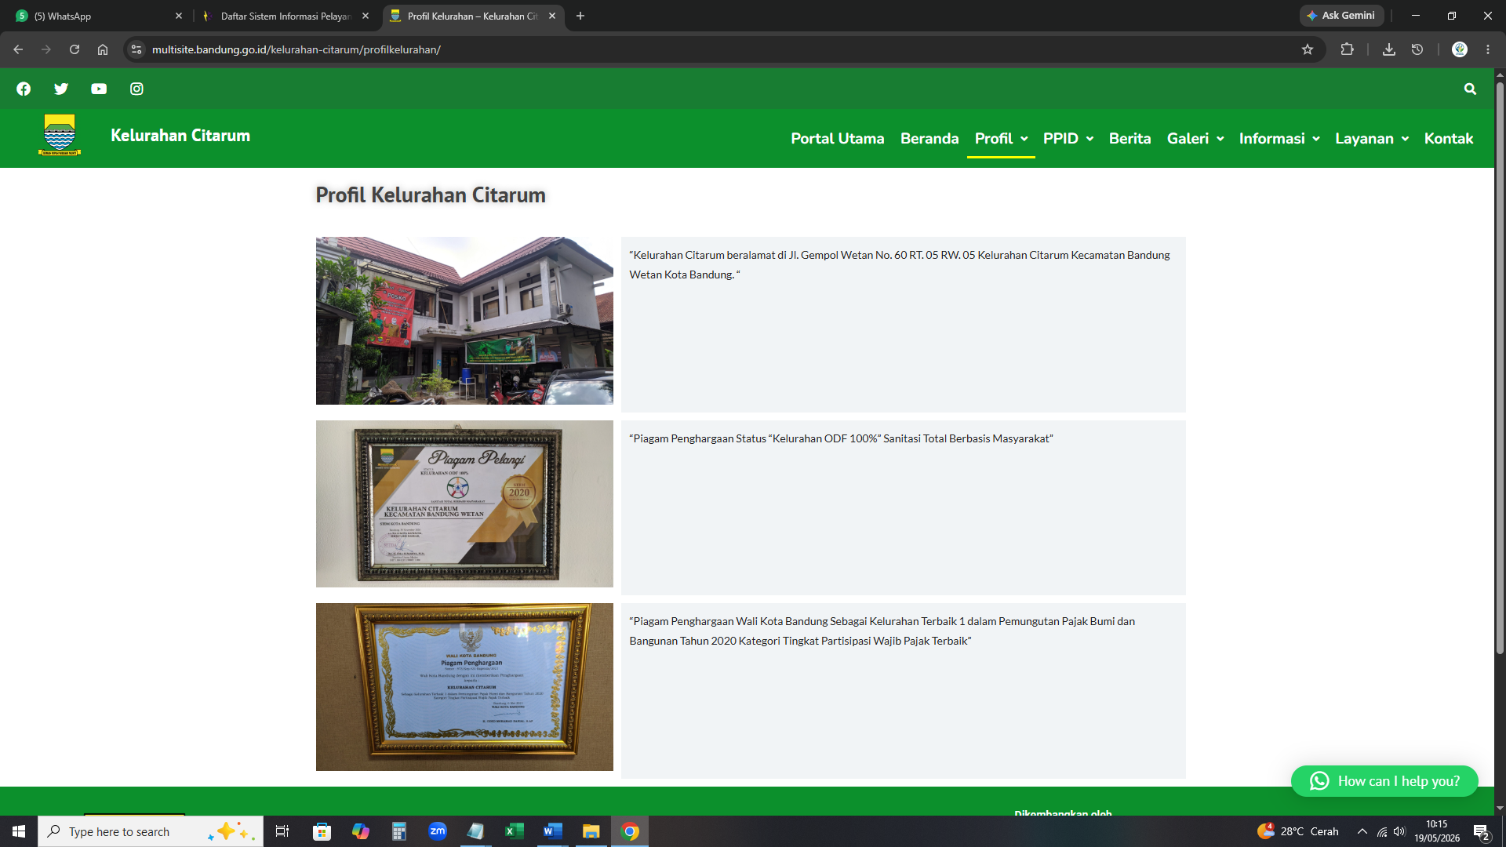Go back with the browser back arrow
Viewport: 1506px width, 847px height.
[18, 49]
